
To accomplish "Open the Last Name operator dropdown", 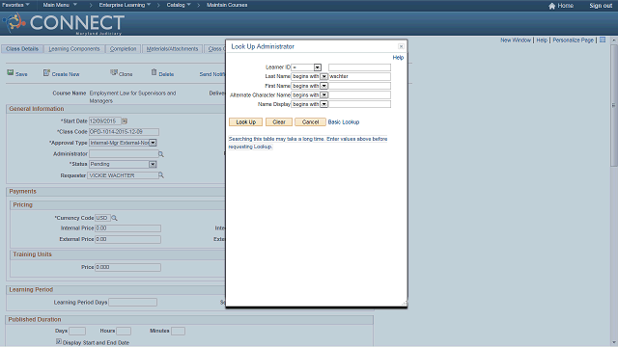I will [324, 76].
